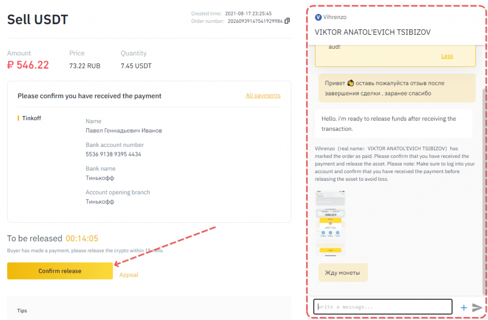Select the Tinkoff payment method label
Viewport: 488px width, 320px height.
[31, 118]
